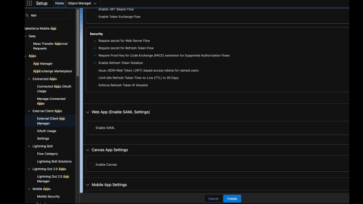Switch to the Home tab
This screenshot has width=363, height=204.
tap(59, 4)
